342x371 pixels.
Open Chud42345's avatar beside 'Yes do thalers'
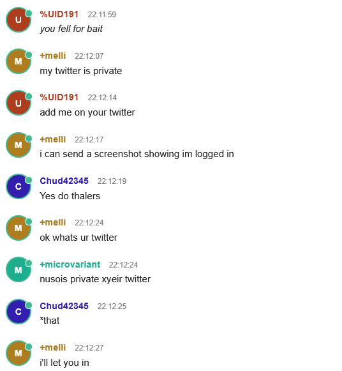pyautogui.click(x=19, y=186)
